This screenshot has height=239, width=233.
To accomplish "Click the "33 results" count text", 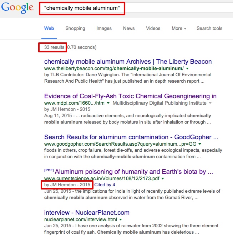I will [x=54, y=47].
